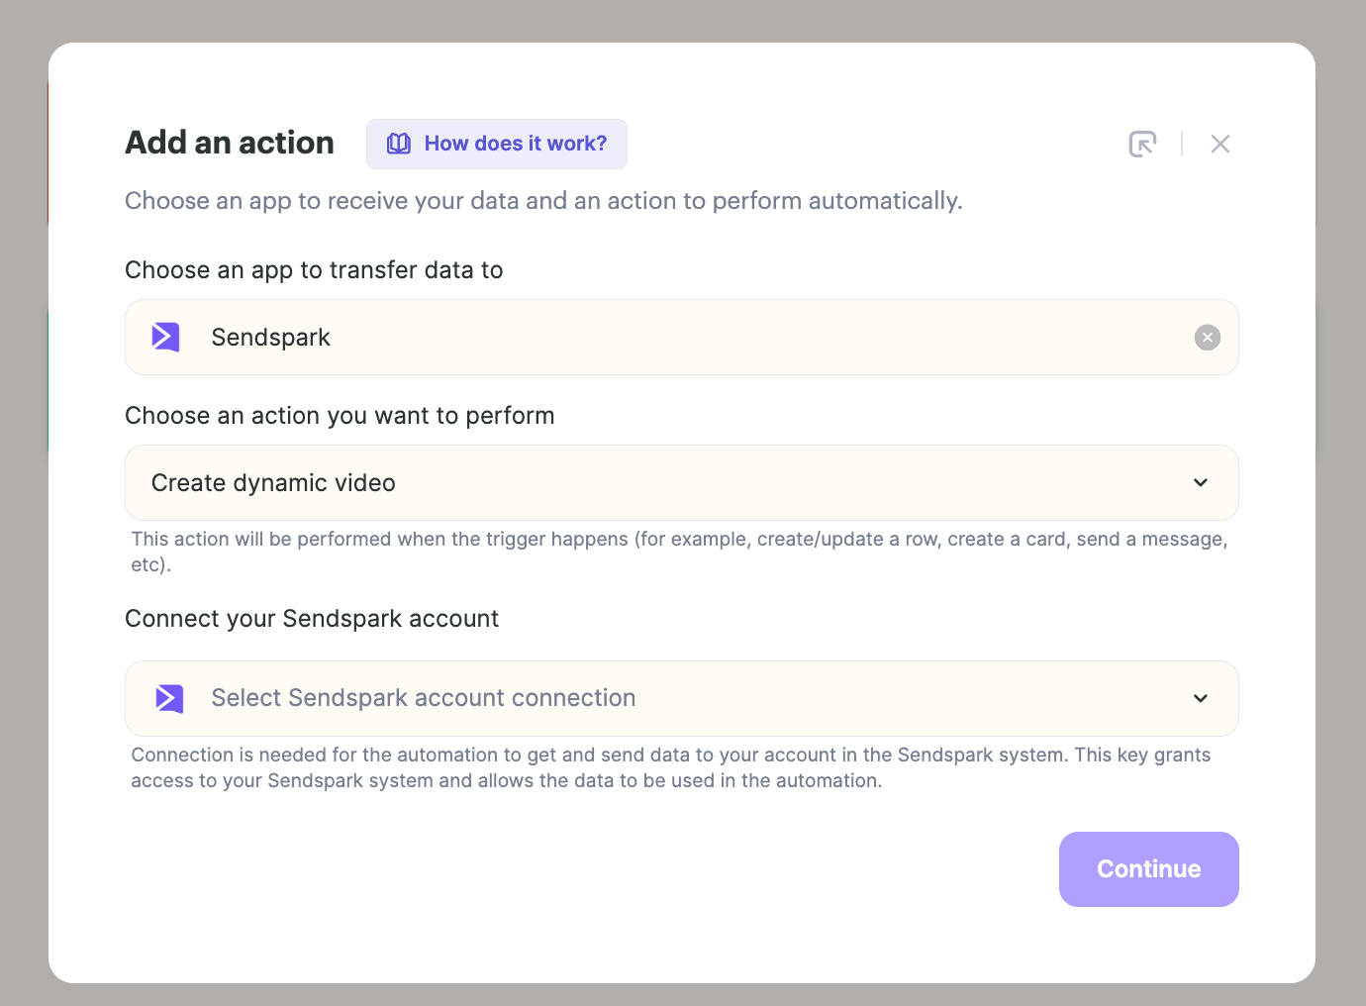Image resolution: width=1366 pixels, height=1006 pixels.
Task: Click the Sendspark app input field
Action: (682, 338)
